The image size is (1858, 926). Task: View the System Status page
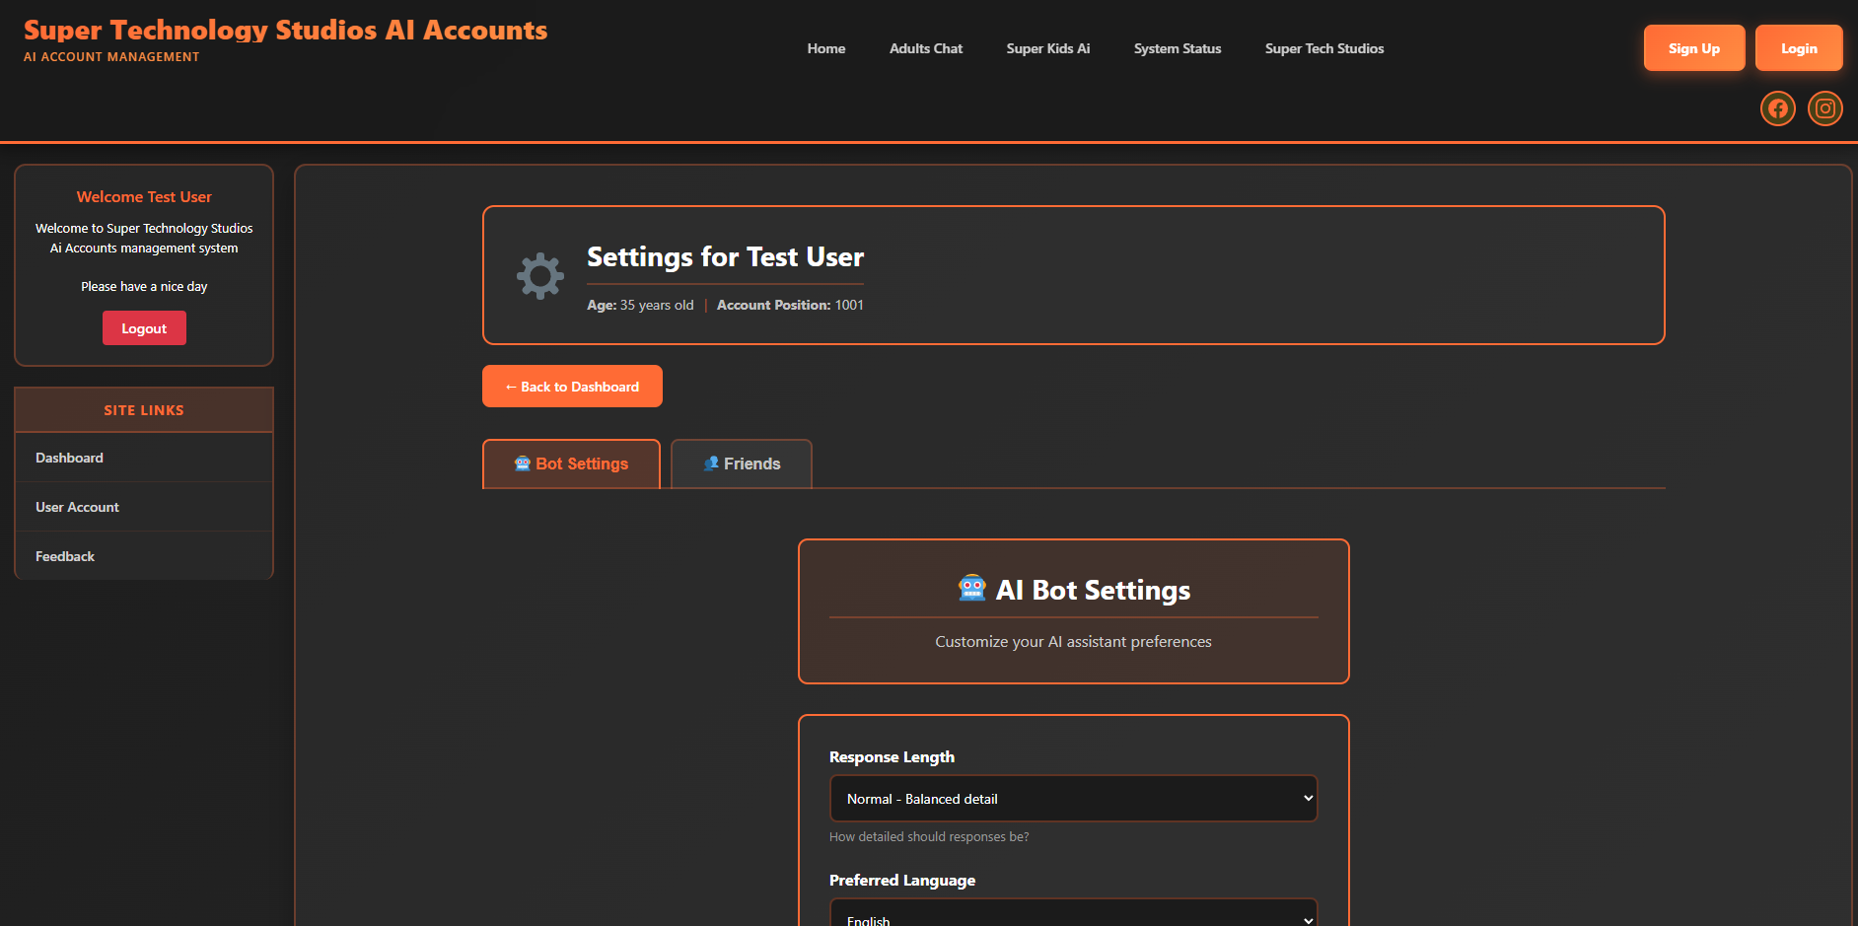click(1178, 48)
